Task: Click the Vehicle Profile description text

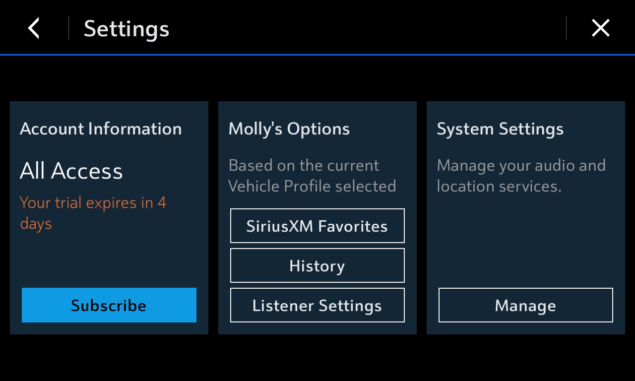Action: [312, 176]
